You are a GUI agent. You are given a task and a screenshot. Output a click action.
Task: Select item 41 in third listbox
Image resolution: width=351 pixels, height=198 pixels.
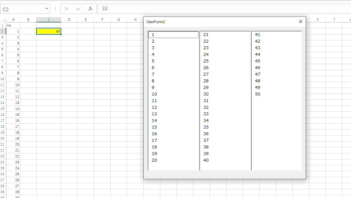point(277,35)
